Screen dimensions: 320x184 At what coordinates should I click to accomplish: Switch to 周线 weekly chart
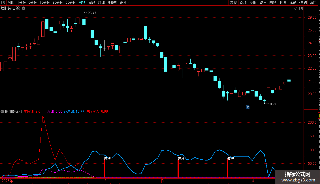92,3
